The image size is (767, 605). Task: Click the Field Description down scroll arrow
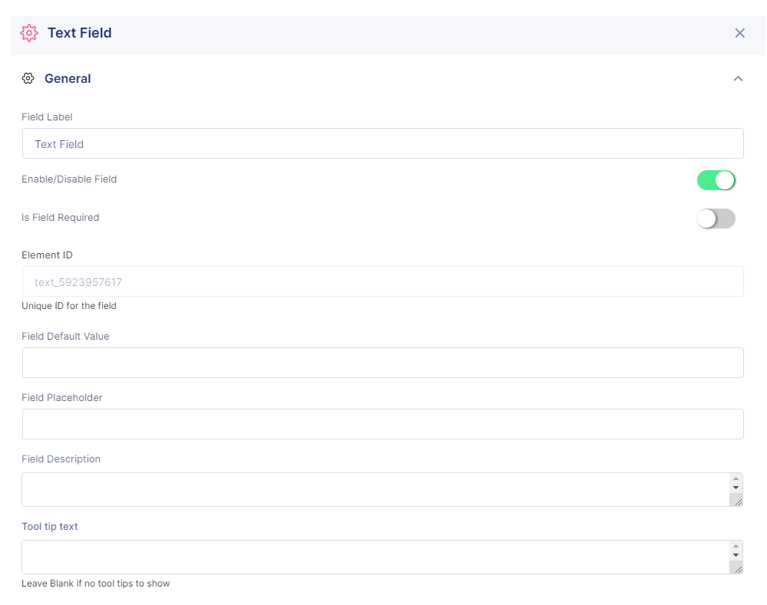pyautogui.click(x=736, y=488)
